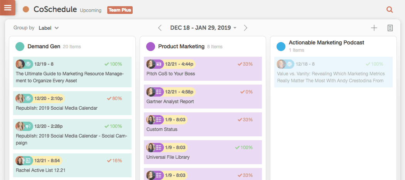Image resolution: width=405 pixels, height=180 pixels.
Task: Open the hamburger main menu
Action: (x=8, y=8)
